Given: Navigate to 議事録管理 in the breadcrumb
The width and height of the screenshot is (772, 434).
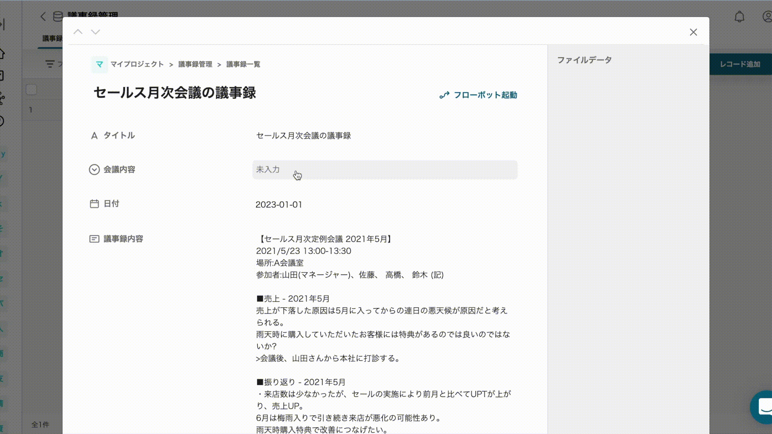Looking at the screenshot, I should [x=195, y=64].
